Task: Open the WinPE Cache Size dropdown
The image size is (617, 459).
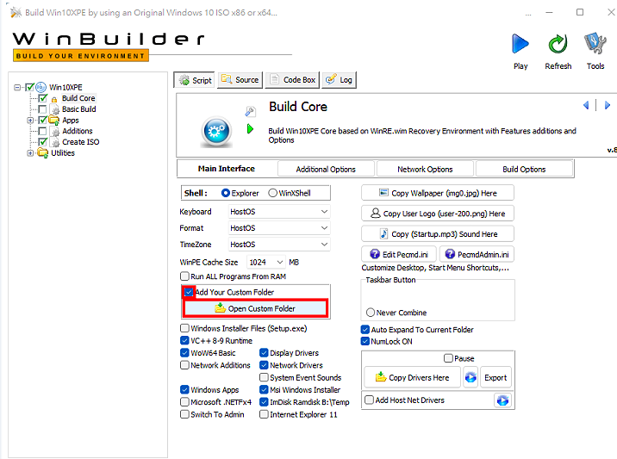Action: click(x=265, y=263)
